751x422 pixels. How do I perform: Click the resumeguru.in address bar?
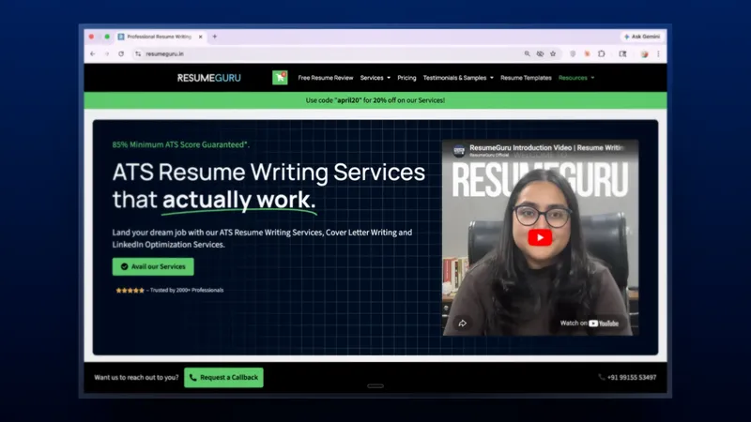[x=326, y=54]
